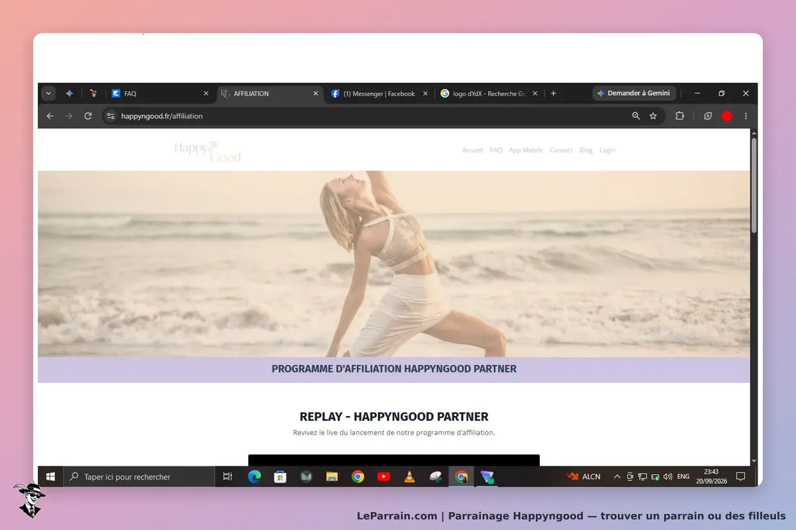Click the volume speaker tray icon
This screenshot has width=796, height=530.
click(x=667, y=476)
